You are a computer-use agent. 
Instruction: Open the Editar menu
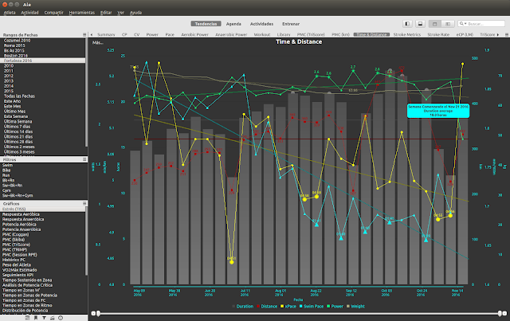point(106,13)
